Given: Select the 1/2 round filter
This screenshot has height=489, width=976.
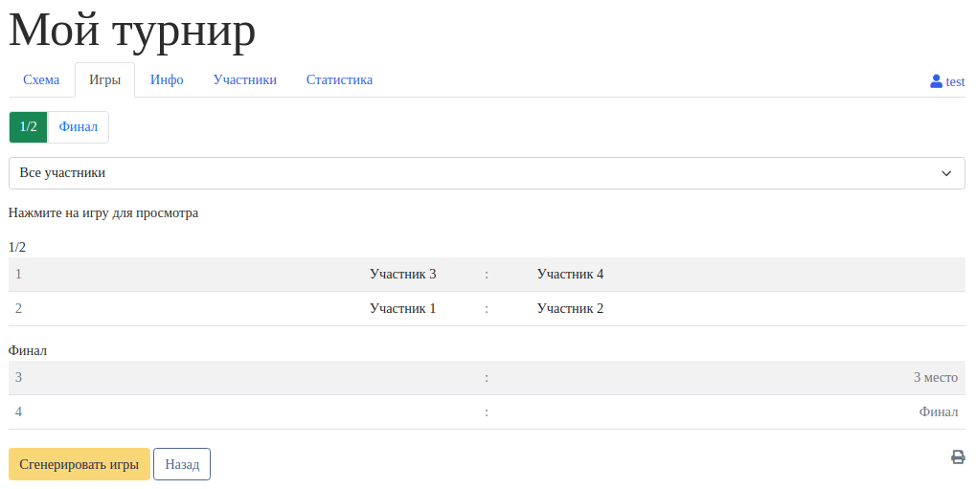Looking at the screenshot, I should [x=29, y=127].
